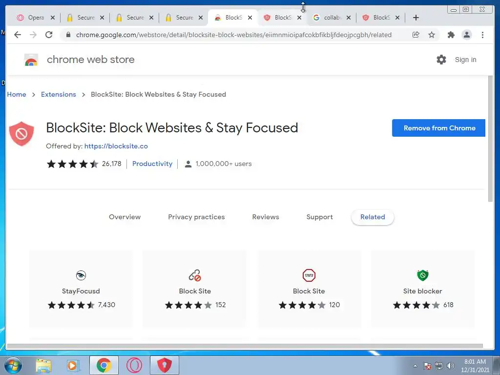
Task: Select the Related tab
Action: [373, 217]
